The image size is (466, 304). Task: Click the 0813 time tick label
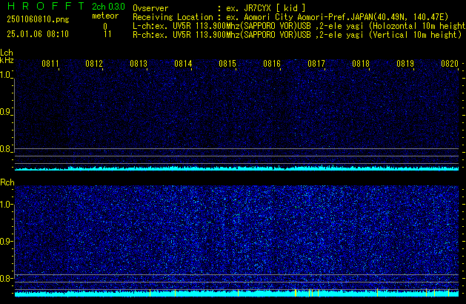[x=139, y=64]
